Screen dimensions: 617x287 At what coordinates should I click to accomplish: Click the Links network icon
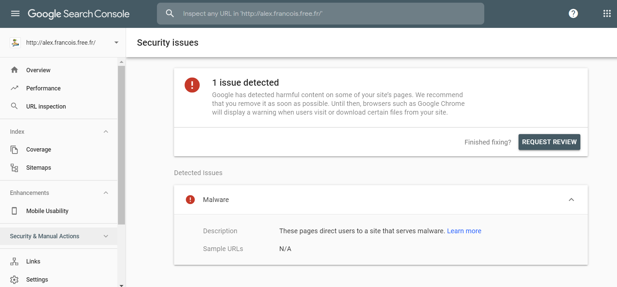[14, 261]
